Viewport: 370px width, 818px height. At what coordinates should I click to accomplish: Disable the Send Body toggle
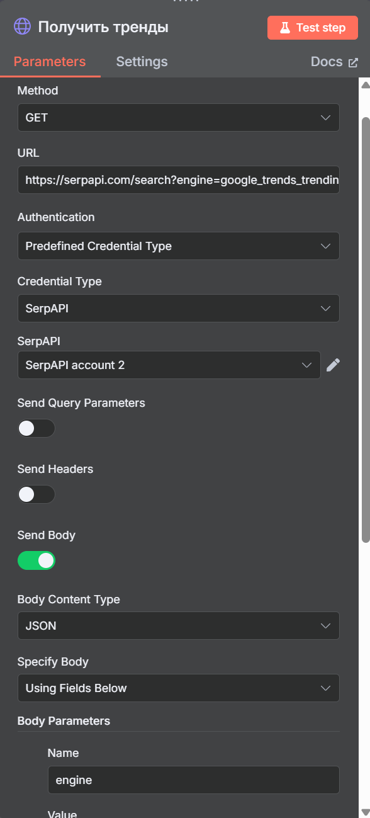click(x=36, y=560)
